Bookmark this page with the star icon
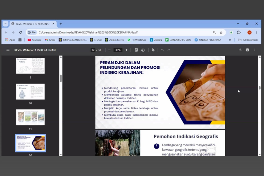 [221, 32]
